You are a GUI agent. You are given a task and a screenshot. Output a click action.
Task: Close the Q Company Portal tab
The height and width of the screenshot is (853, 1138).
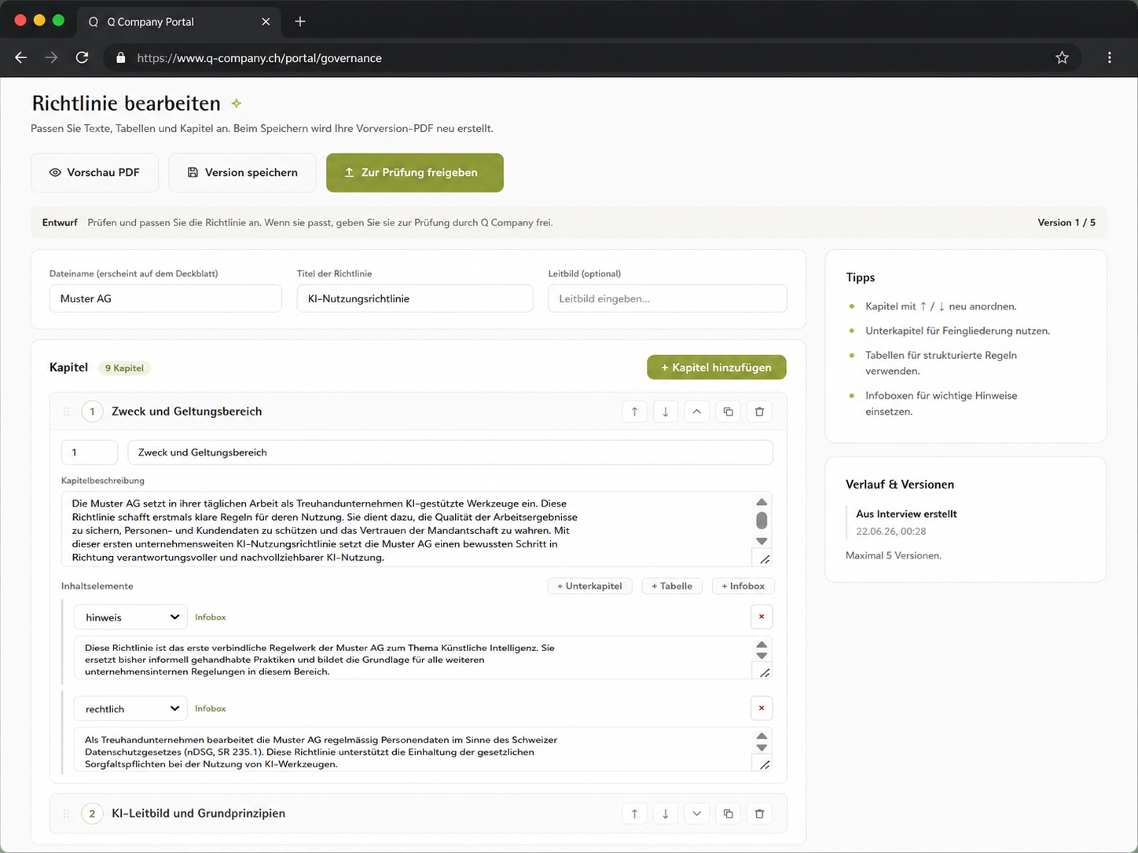[x=266, y=22]
